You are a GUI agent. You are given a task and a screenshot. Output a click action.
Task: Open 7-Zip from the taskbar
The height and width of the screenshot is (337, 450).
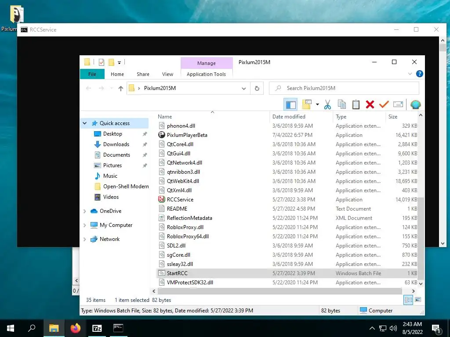pos(97,328)
